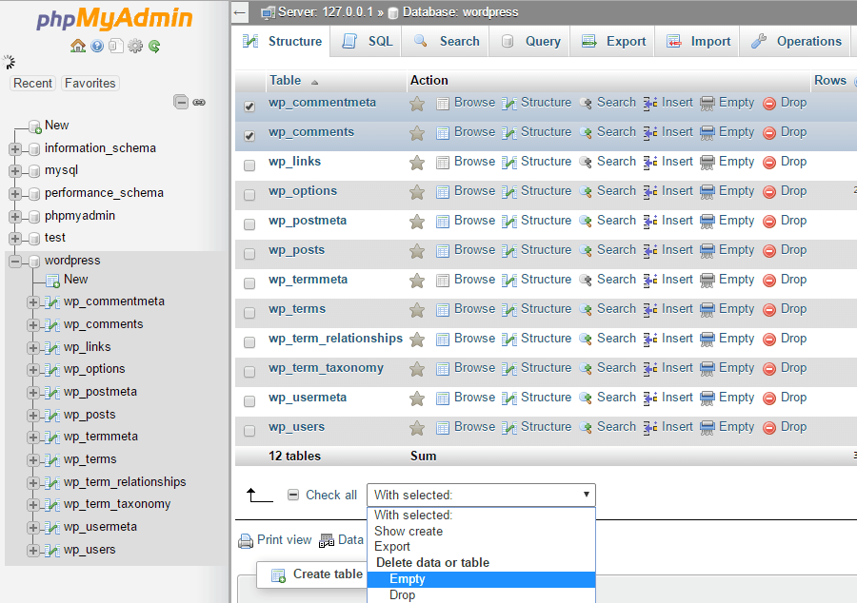Click the Structure icon in wp_postmeta row

[x=509, y=221]
